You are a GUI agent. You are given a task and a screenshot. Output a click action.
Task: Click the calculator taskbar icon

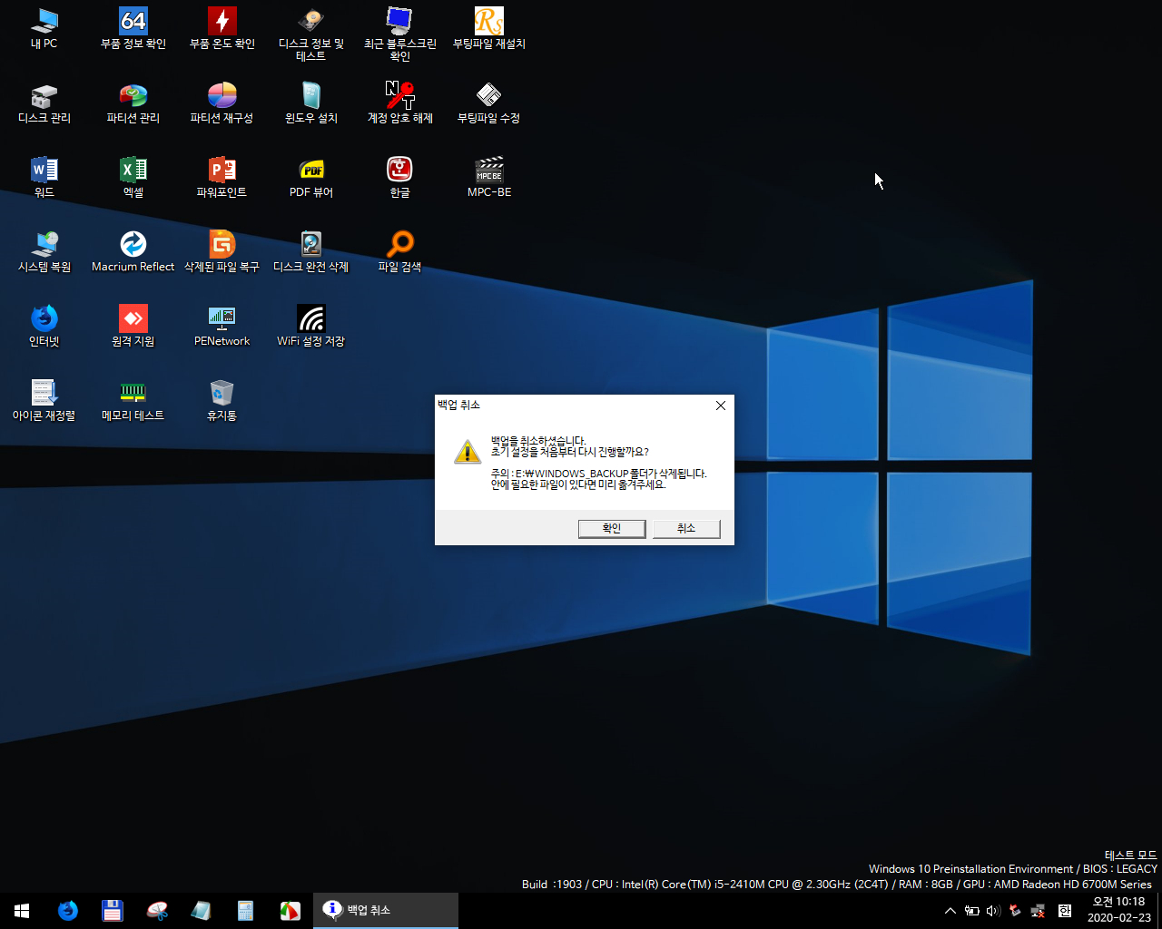[x=245, y=911]
